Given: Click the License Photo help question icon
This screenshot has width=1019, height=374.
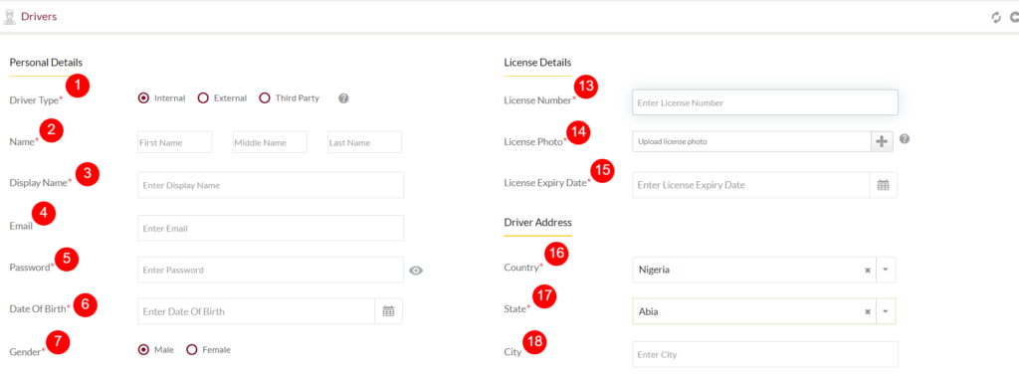Looking at the screenshot, I should [904, 139].
